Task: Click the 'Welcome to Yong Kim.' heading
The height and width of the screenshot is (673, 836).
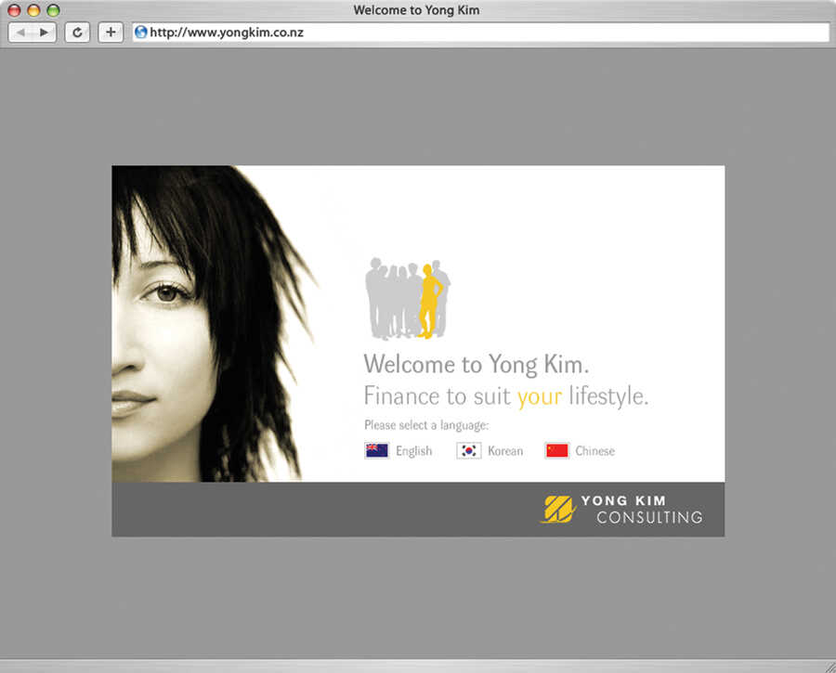Action: pyautogui.click(x=477, y=365)
